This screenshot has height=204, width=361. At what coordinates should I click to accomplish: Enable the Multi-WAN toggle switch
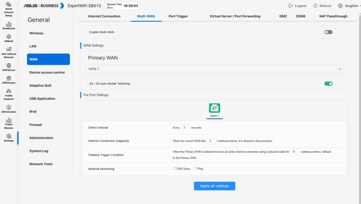pyautogui.click(x=328, y=32)
